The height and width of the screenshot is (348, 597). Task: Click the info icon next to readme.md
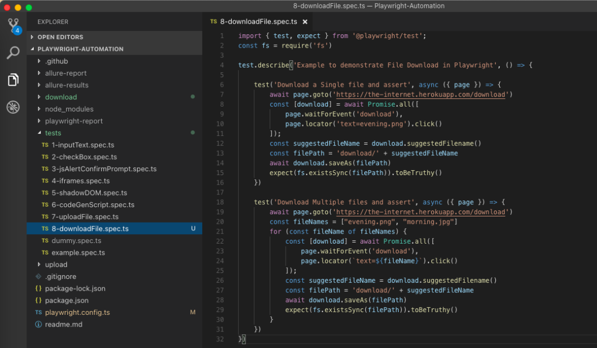coord(38,324)
